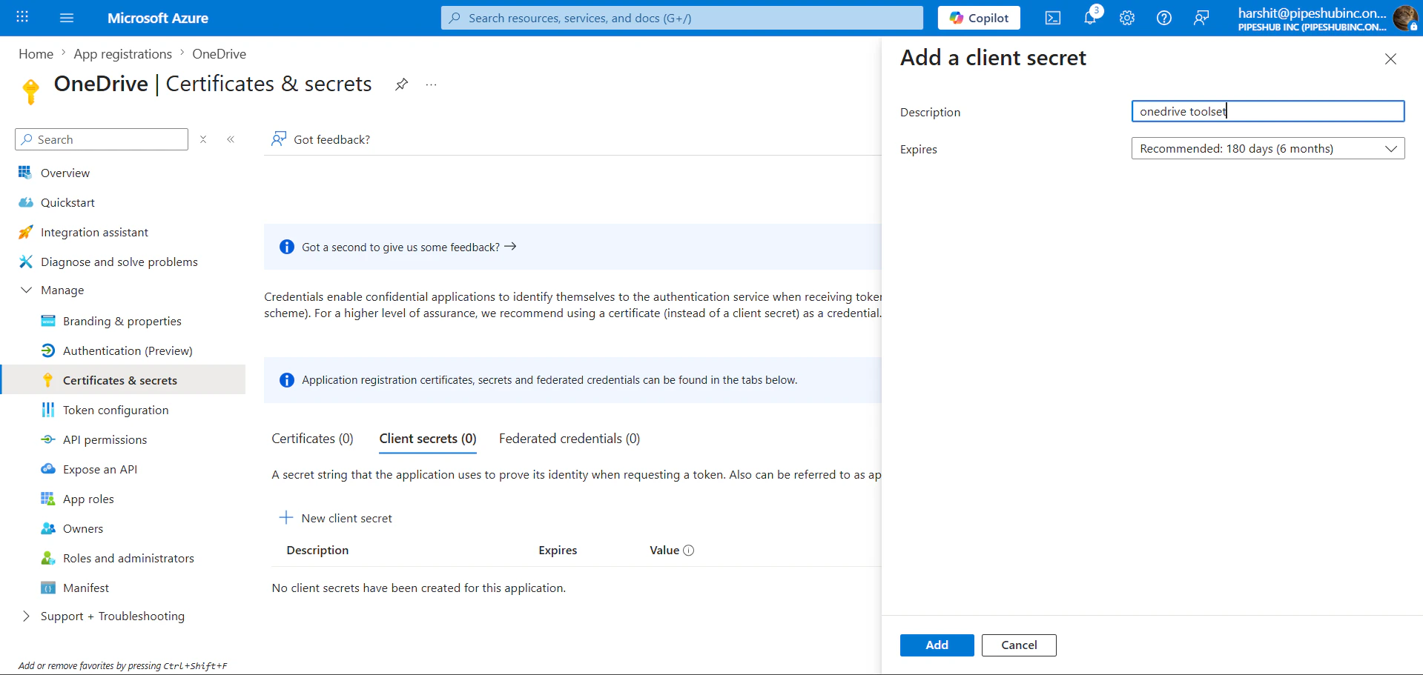The image size is (1423, 675).
Task: Open the notifications bell
Action: click(1089, 17)
